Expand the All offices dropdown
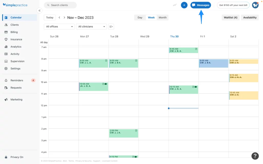The image size is (263, 164). tap(59, 27)
